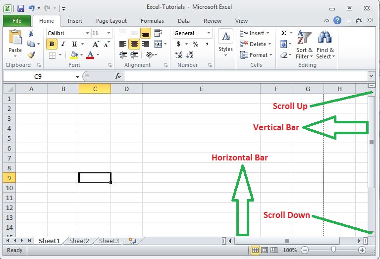Click the Paste clipboard icon
Screen dimensions: 380x259
[15, 37]
